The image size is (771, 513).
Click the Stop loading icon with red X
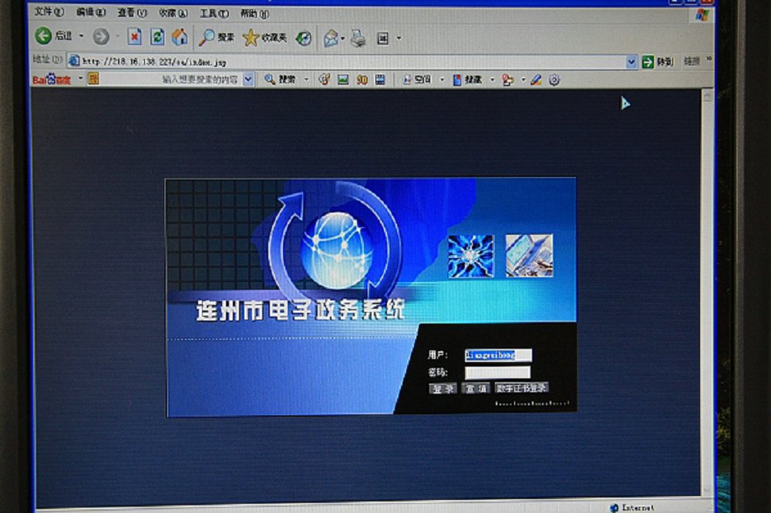[134, 36]
